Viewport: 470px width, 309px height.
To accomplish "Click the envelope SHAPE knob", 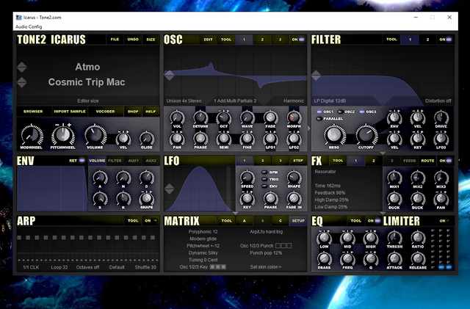I will [x=146, y=199].
